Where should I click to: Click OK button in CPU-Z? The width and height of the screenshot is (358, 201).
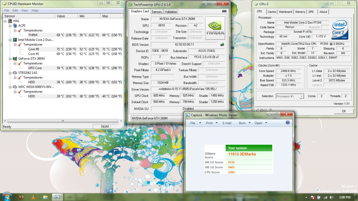[x=344, y=111]
